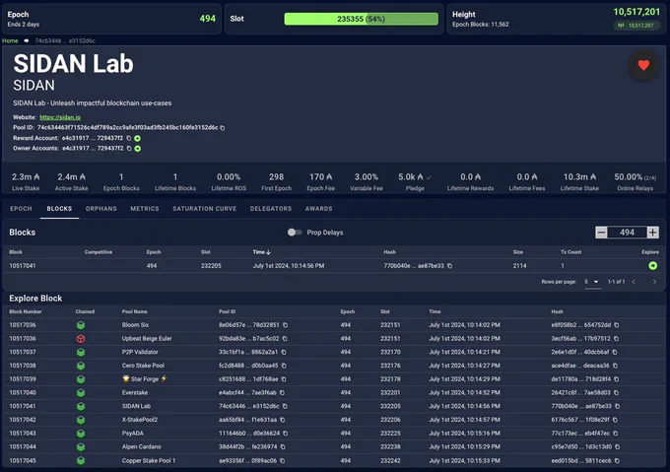670x472 pixels.
Task: Copy hash e8f058b2 ... 654752dd
Action: pos(617,325)
